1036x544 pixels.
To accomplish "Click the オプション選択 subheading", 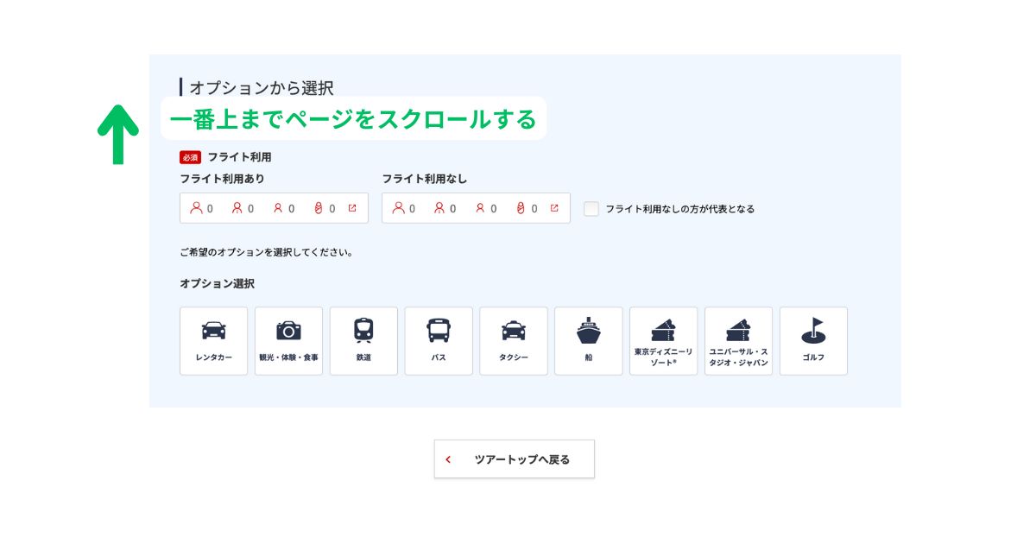I will click(217, 283).
